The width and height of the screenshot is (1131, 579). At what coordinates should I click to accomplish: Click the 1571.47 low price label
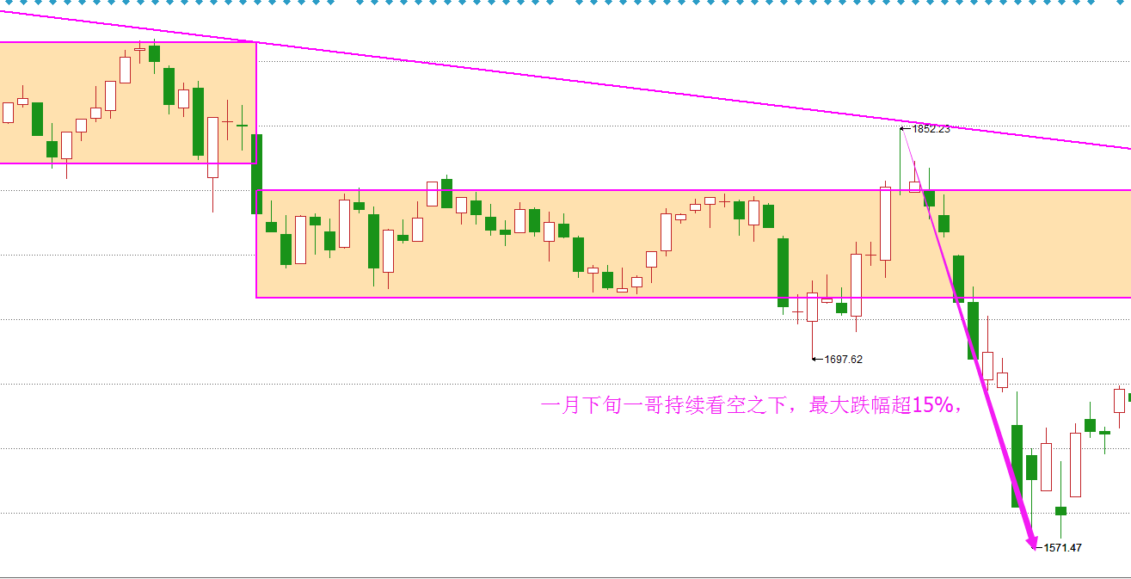[1063, 547]
